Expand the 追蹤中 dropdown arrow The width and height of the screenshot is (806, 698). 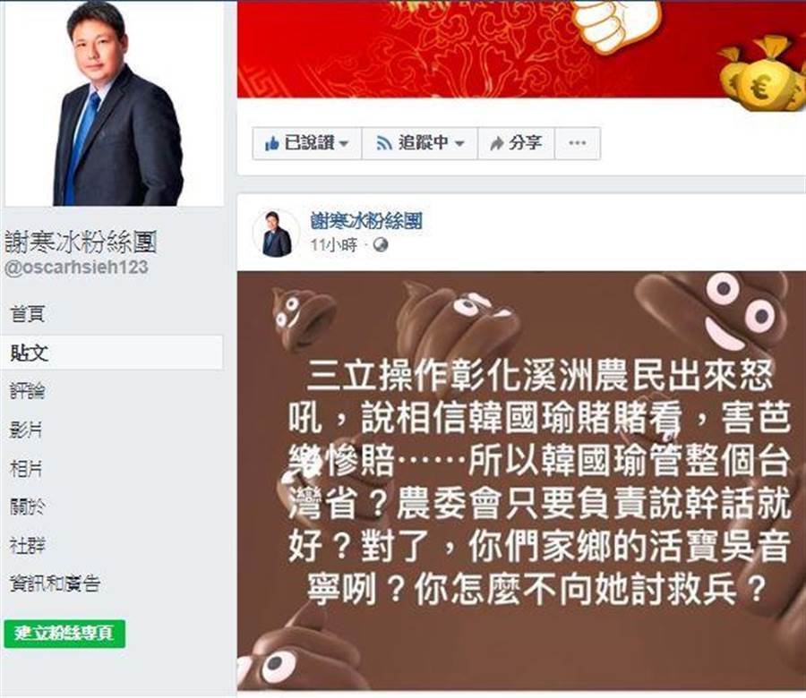click(x=459, y=144)
